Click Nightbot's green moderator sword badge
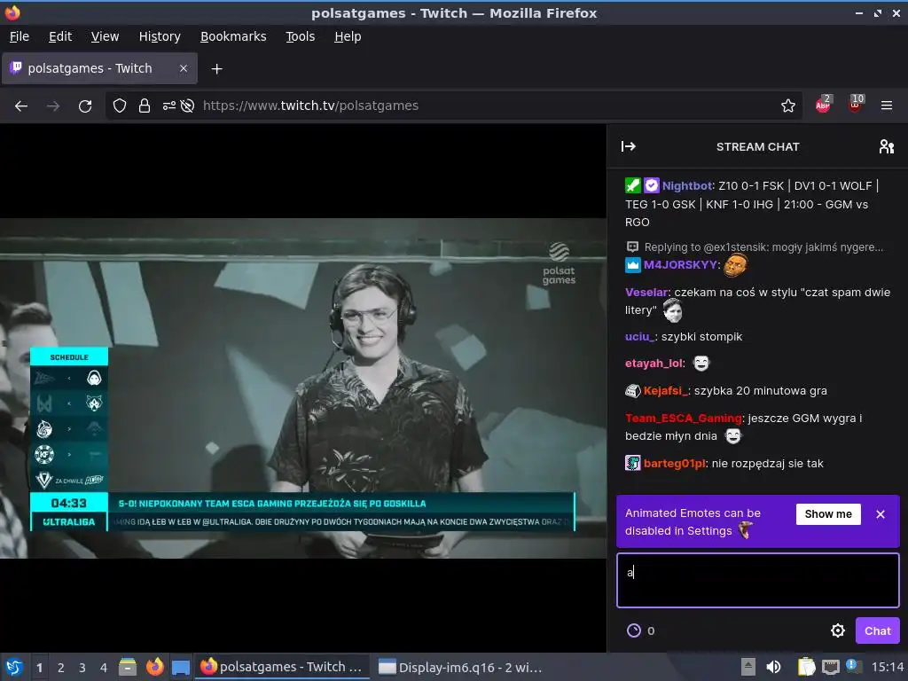Viewport: 908px width, 681px height. [x=633, y=186]
